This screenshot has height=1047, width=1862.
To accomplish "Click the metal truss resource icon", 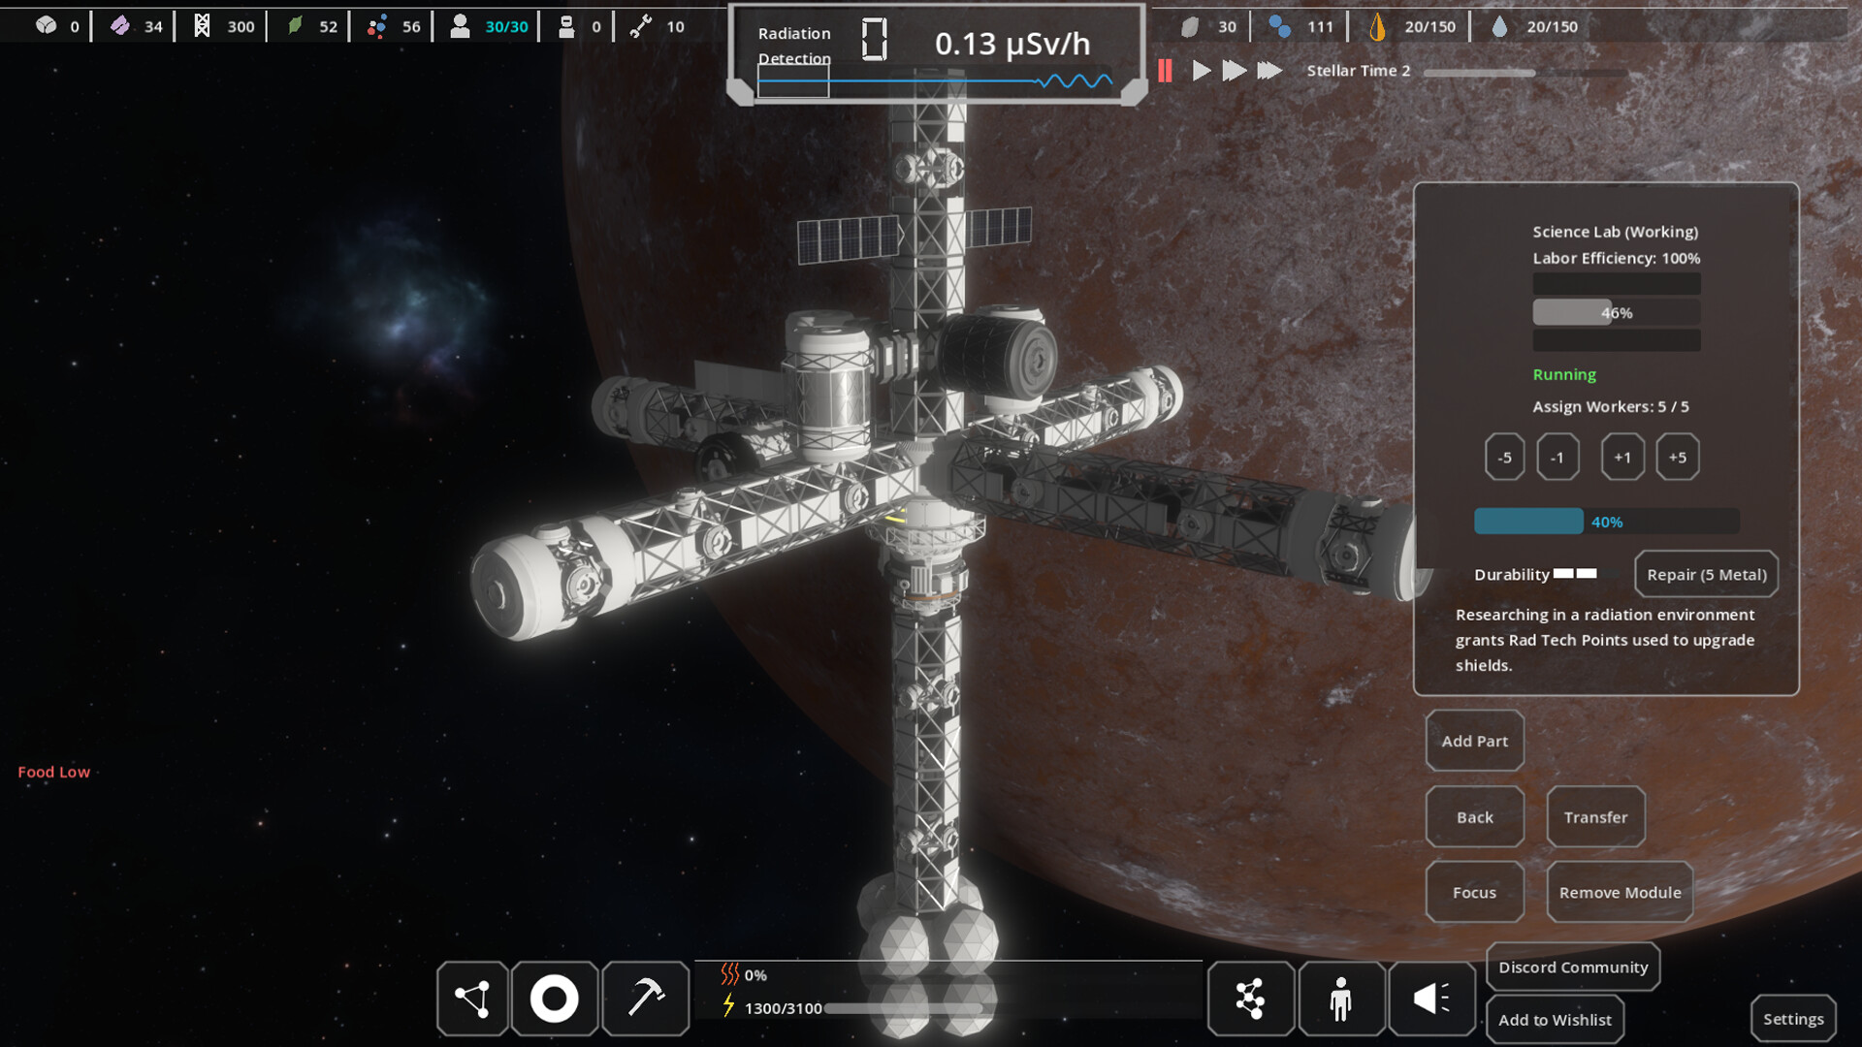I will coord(202,26).
